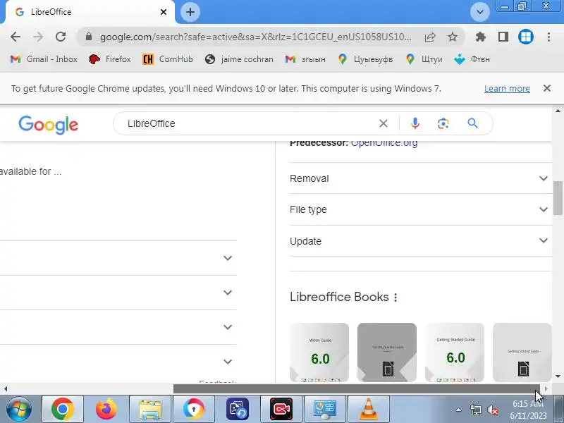The width and height of the screenshot is (564, 423).
Task: Open jaime cochran bookmark
Action: [239, 59]
